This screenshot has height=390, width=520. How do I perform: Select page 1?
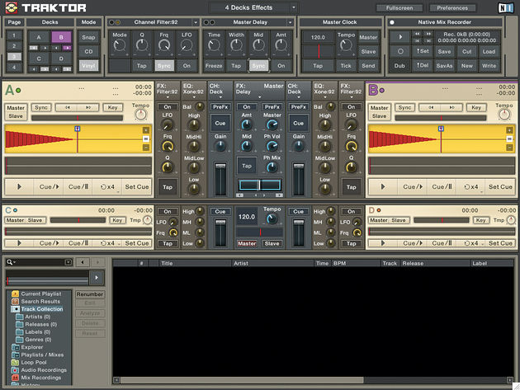[x=14, y=35]
